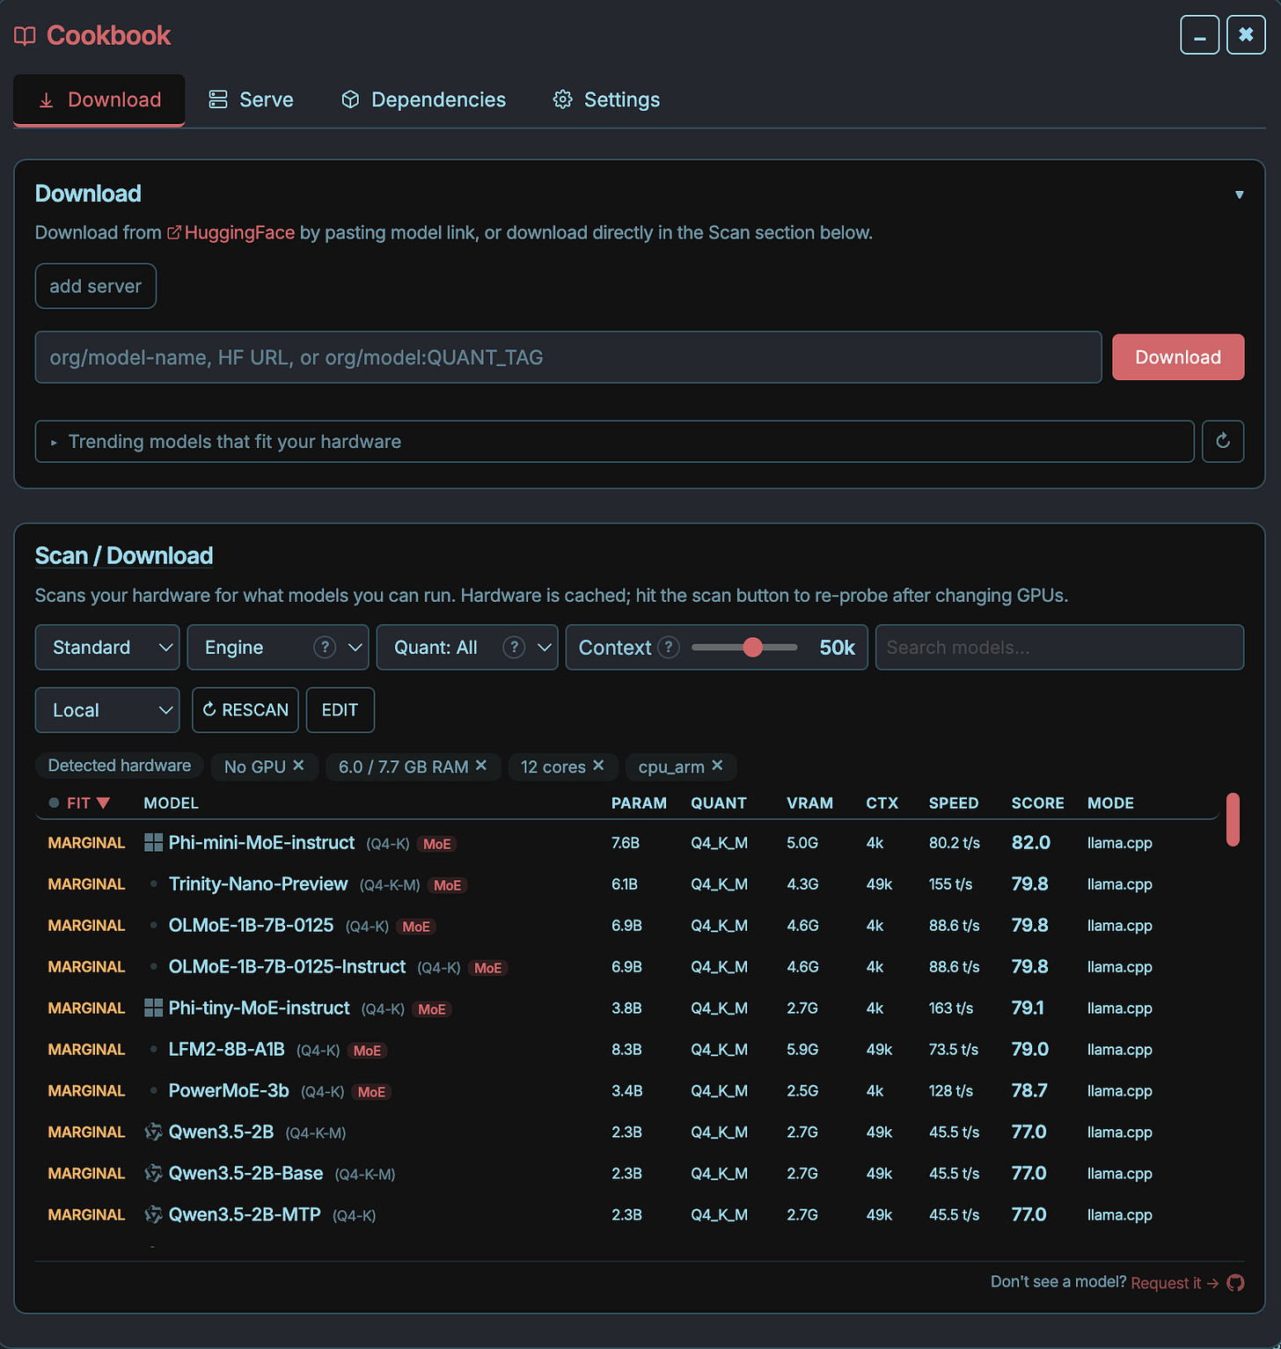Select the LFM2-8B-A1B model name
Viewport: 1281px width, 1349px height.
point(226,1050)
